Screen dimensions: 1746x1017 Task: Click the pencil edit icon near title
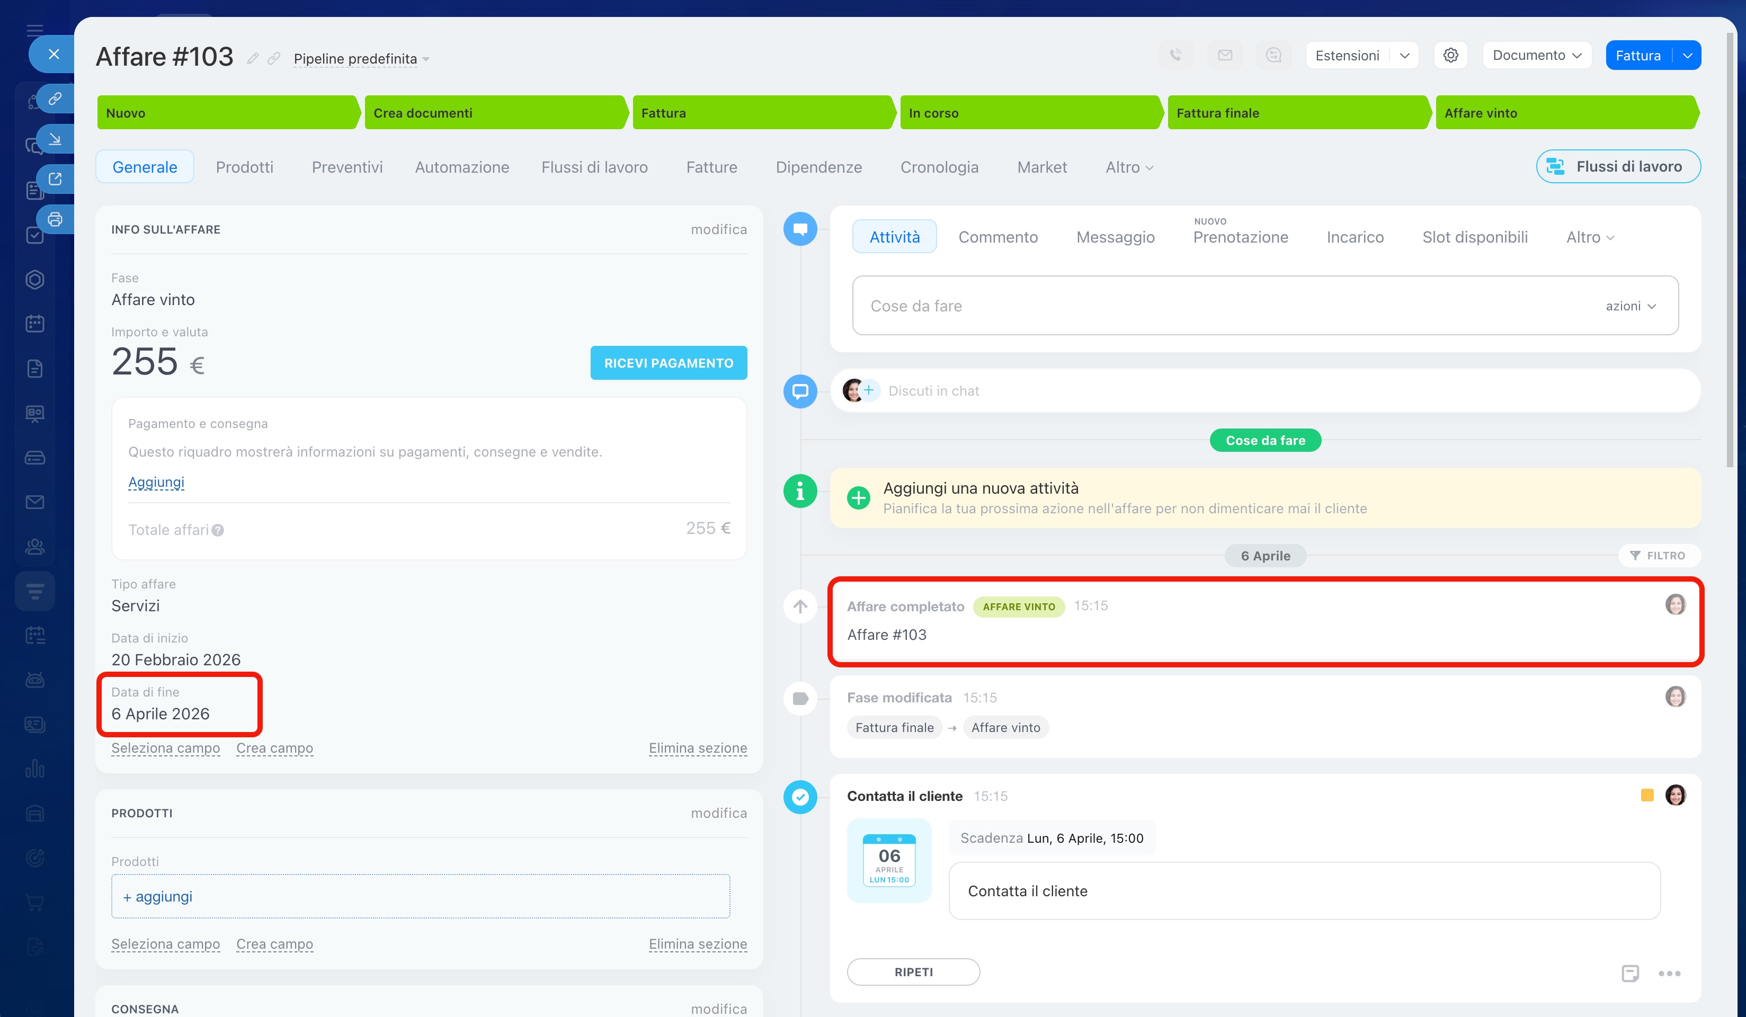[253, 59]
